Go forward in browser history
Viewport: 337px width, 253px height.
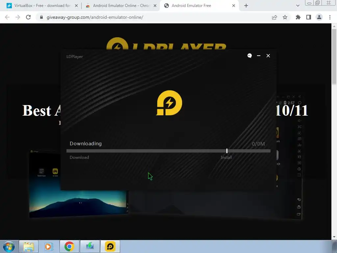click(x=18, y=17)
